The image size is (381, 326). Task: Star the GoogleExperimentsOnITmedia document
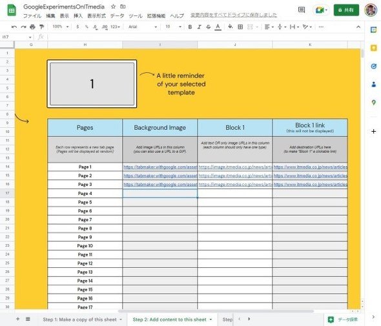[x=113, y=7]
